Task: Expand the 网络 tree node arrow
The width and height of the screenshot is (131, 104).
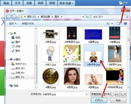Action: (x=8, y=86)
